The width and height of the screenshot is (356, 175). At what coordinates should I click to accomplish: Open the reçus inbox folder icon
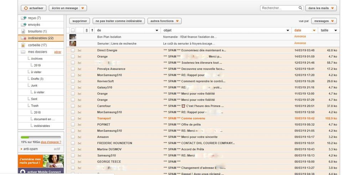pyautogui.click(x=24, y=18)
